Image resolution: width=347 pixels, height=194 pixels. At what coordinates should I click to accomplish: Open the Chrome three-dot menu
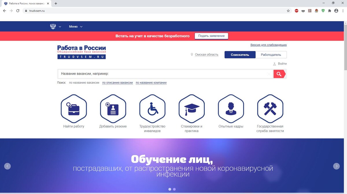pos(343,11)
